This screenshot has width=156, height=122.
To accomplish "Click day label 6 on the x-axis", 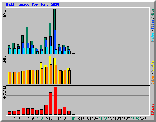I will point(33,119).
